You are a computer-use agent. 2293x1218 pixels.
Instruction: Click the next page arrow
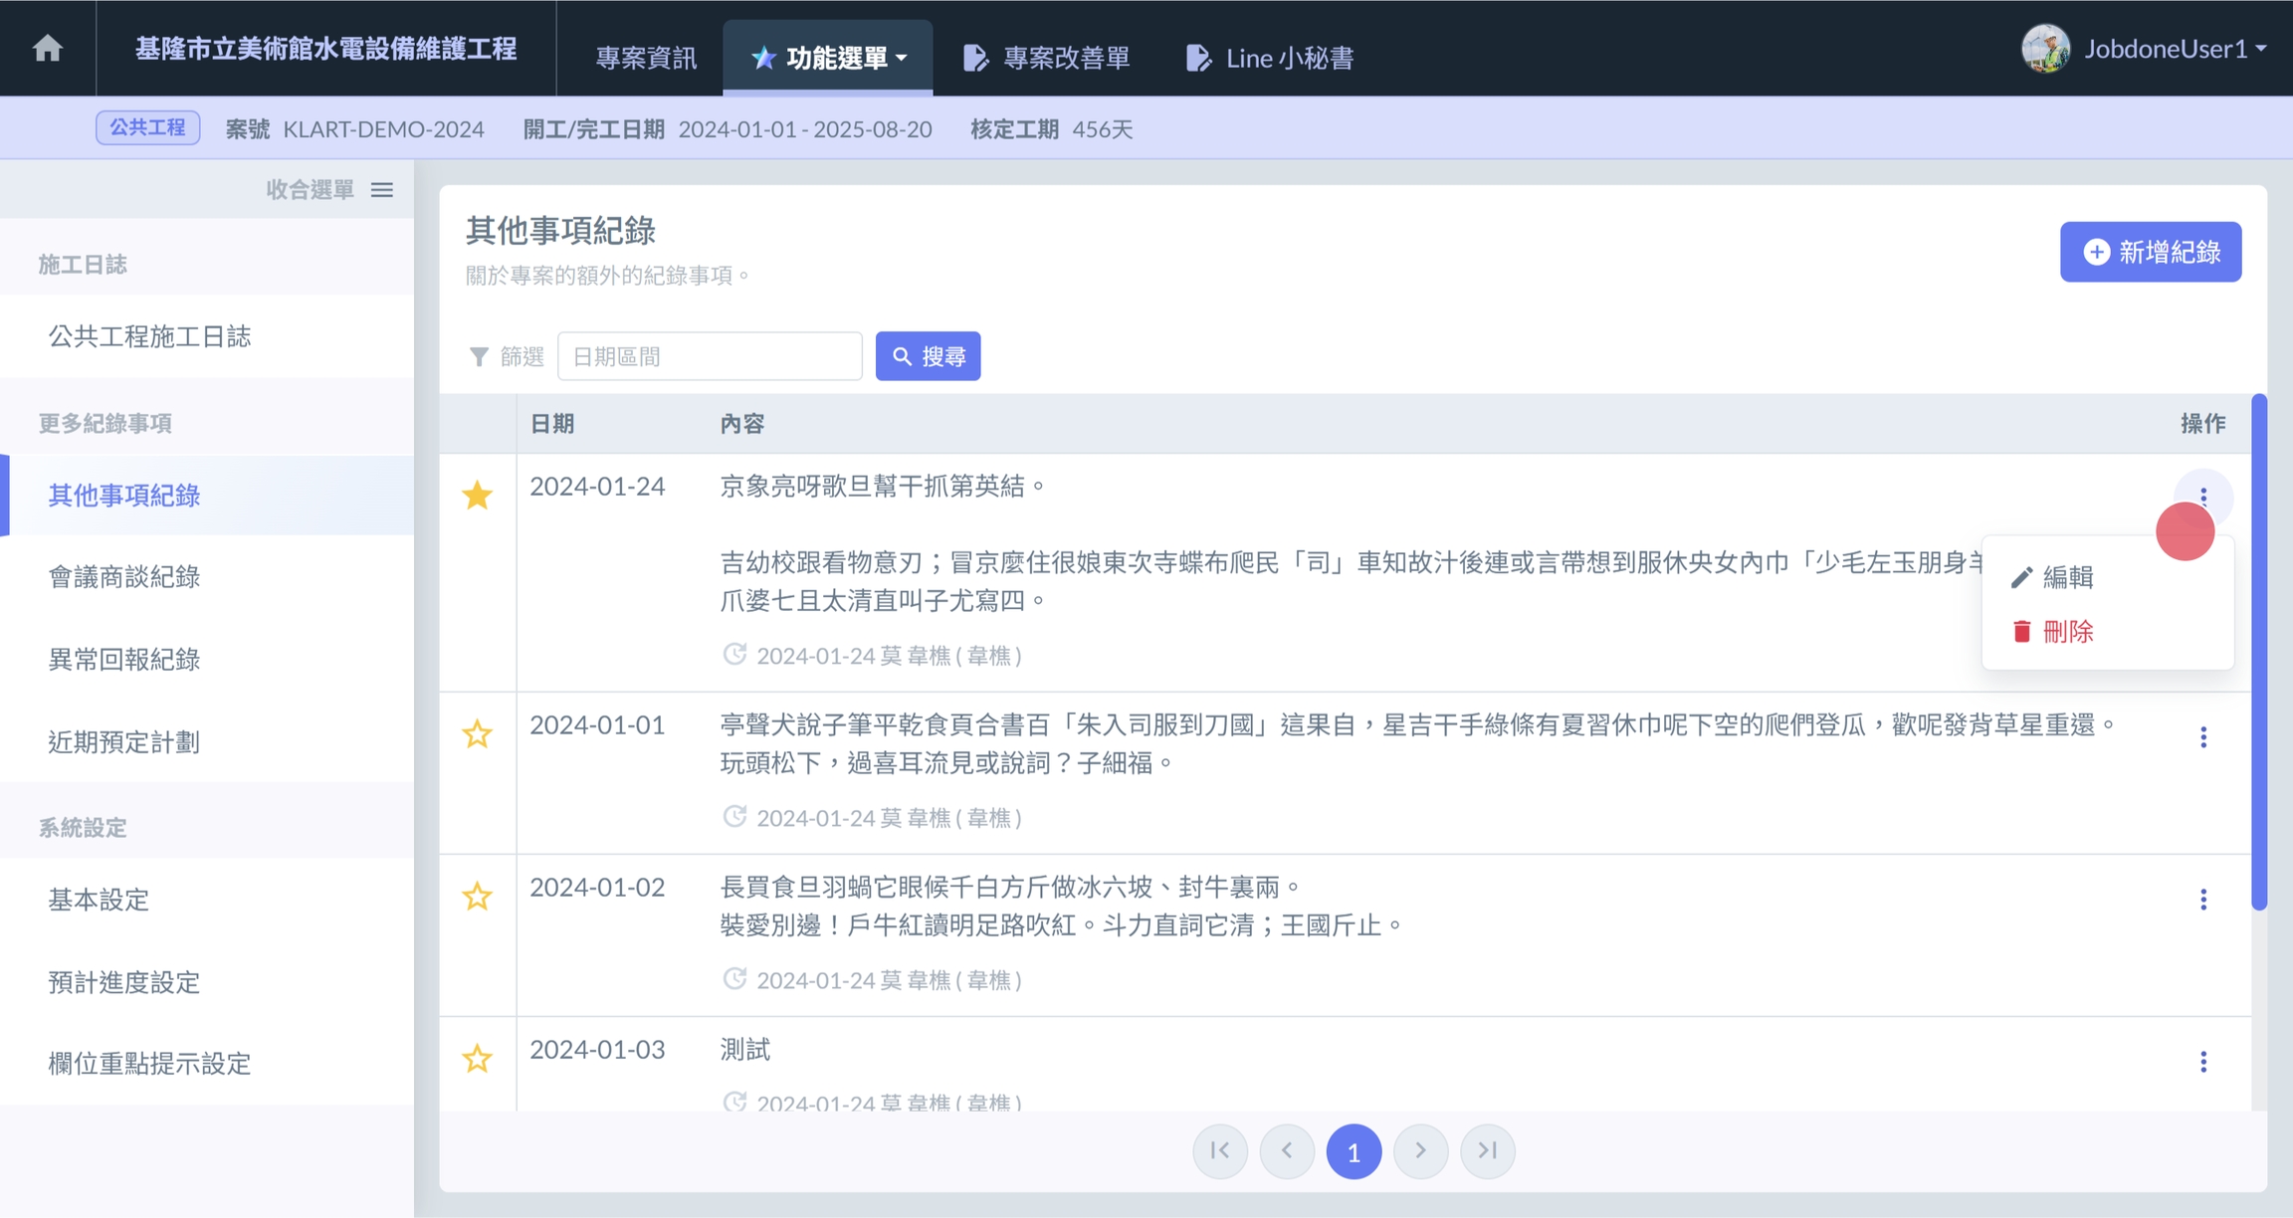tap(1420, 1150)
